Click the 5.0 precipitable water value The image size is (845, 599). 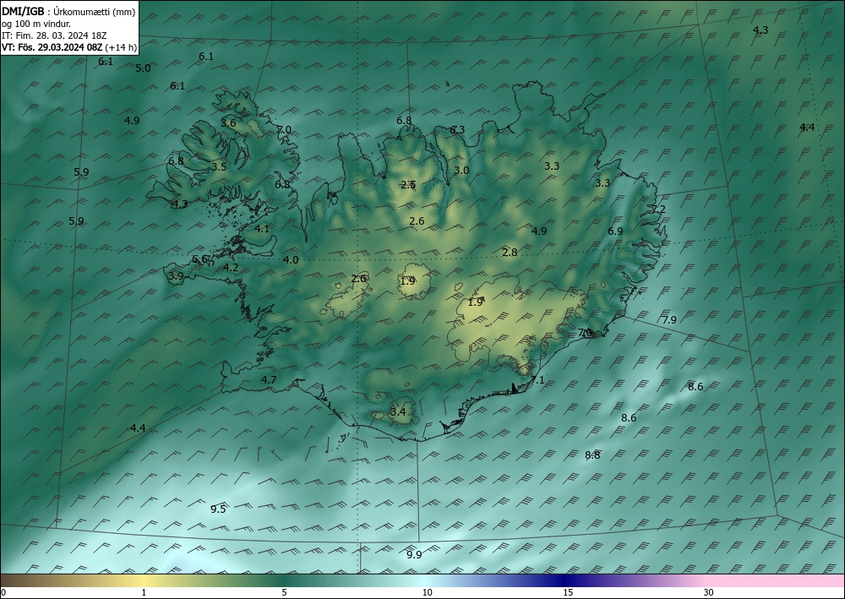click(x=143, y=68)
